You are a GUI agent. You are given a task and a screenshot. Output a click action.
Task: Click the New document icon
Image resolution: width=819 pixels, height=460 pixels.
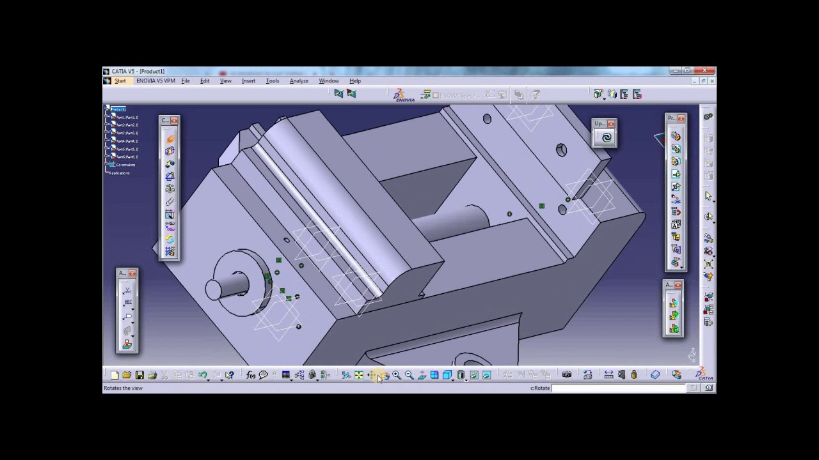(x=114, y=375)
